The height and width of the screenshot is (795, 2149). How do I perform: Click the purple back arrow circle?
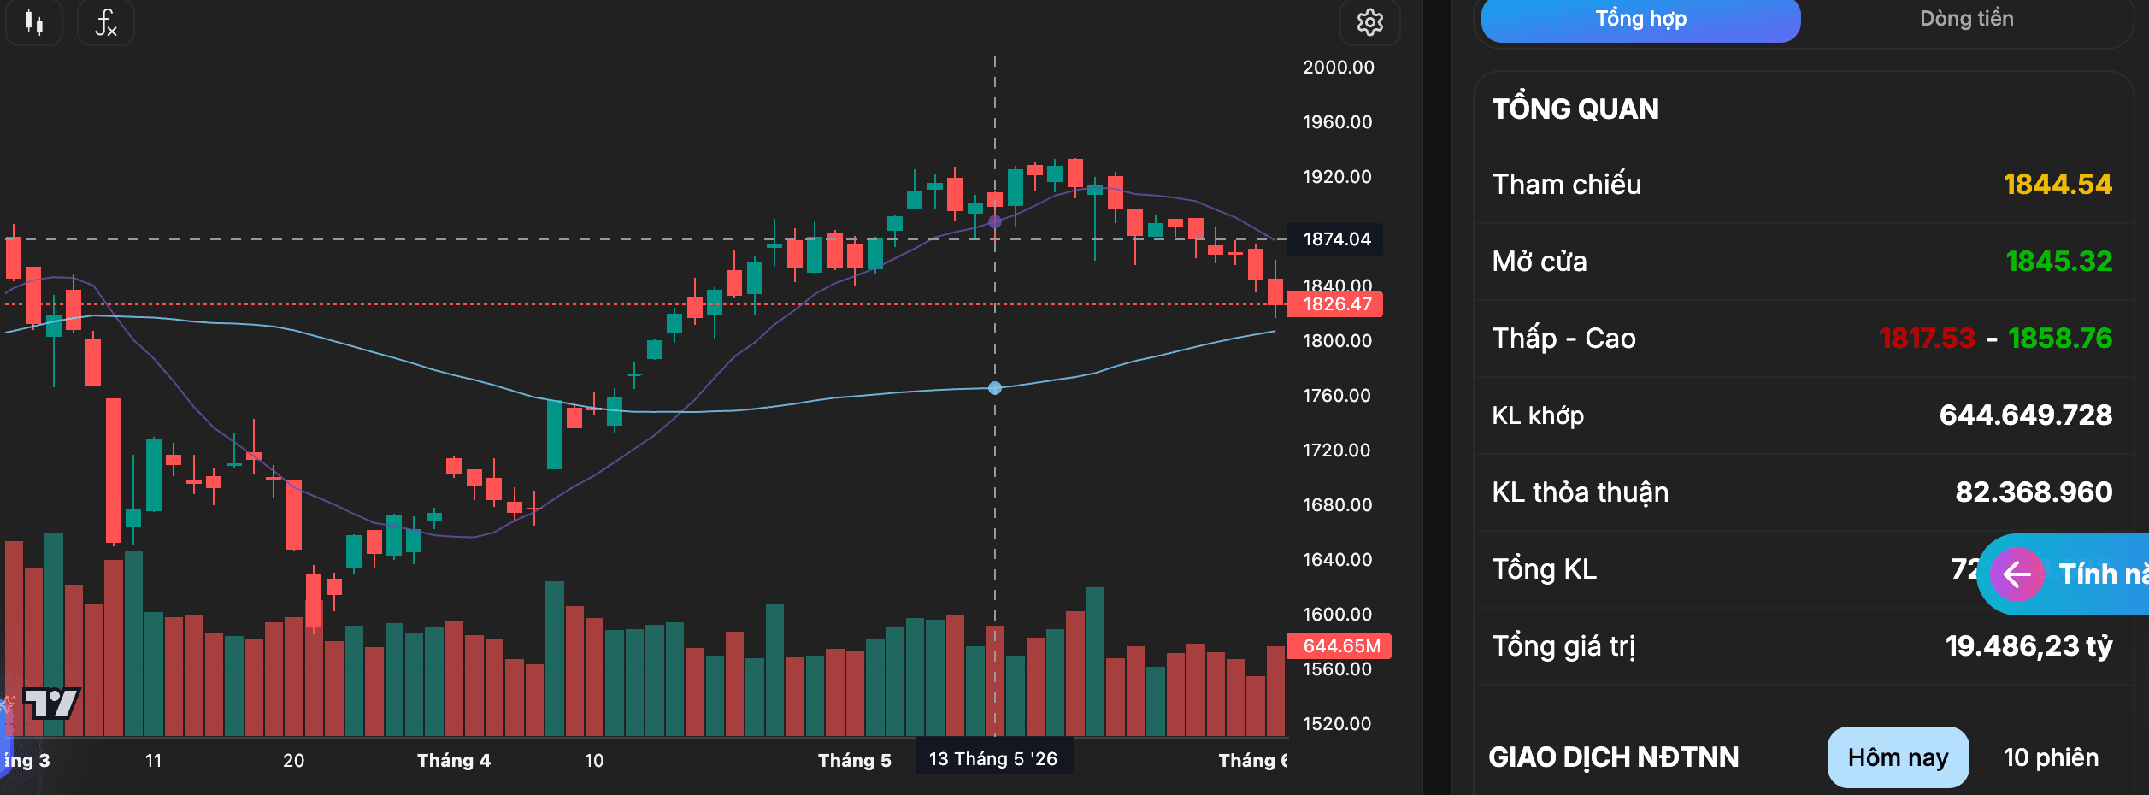2017,574
